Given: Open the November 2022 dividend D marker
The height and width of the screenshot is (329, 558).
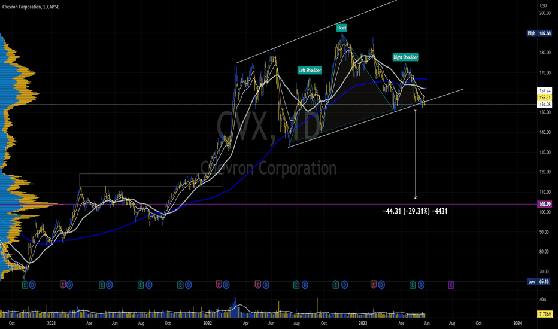Looking at the screenshot, I should coord(344,285).
